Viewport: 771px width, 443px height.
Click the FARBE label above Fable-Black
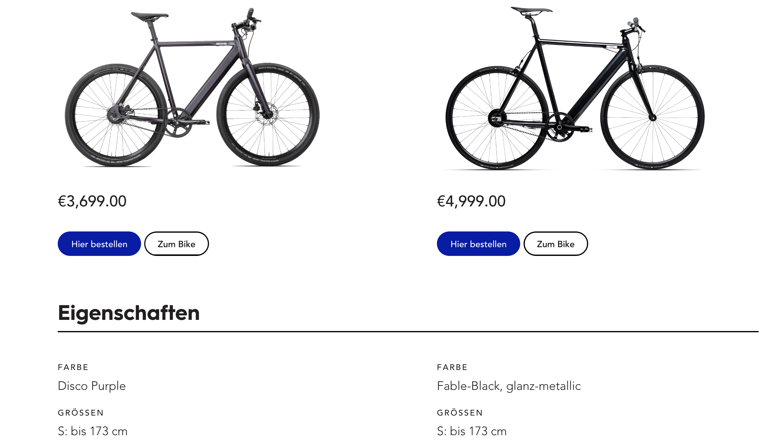452,367
